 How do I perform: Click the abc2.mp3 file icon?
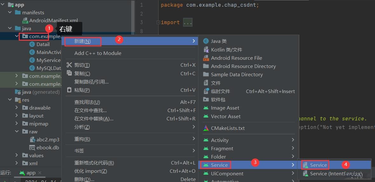[x=32, y=140]
